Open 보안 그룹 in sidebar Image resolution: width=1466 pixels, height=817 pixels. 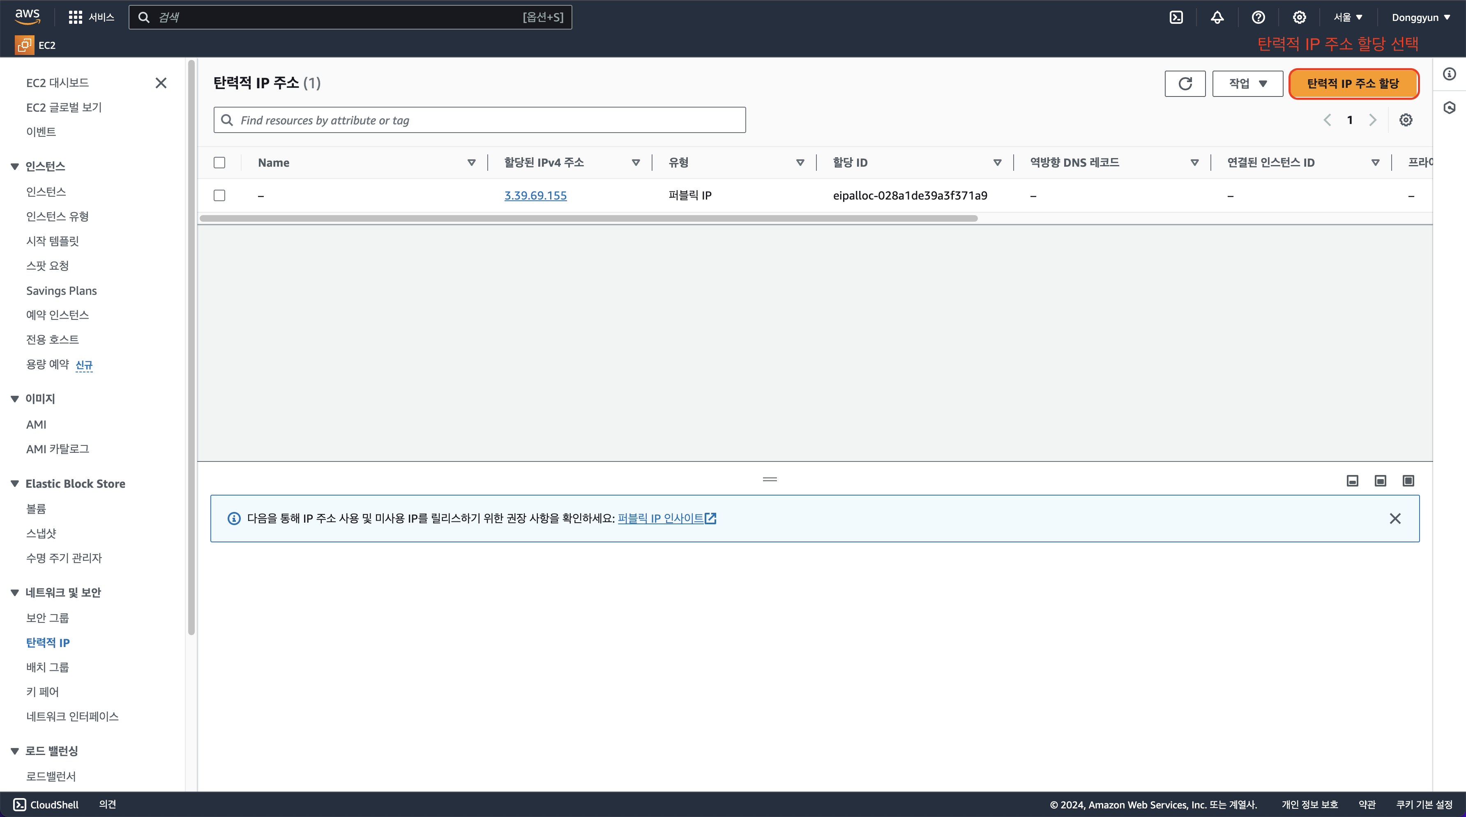[47, 617]
